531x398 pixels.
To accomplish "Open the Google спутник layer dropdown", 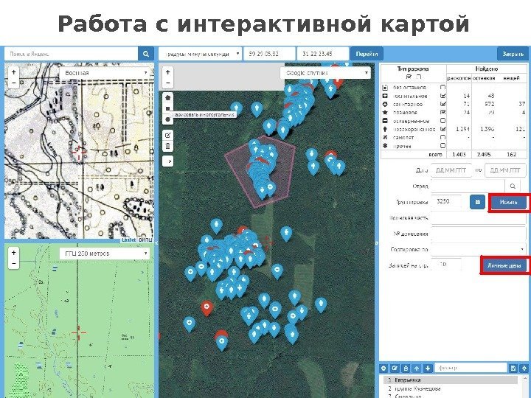I will (x=325, y=73).
